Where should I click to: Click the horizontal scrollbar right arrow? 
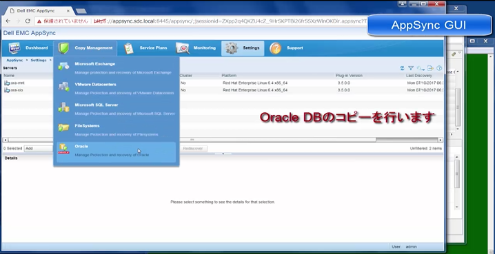(x=441, y=140)
